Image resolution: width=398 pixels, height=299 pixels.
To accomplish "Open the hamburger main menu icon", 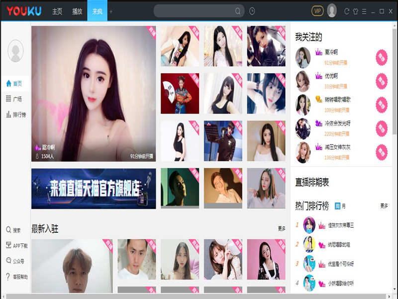I will point(364,11).
